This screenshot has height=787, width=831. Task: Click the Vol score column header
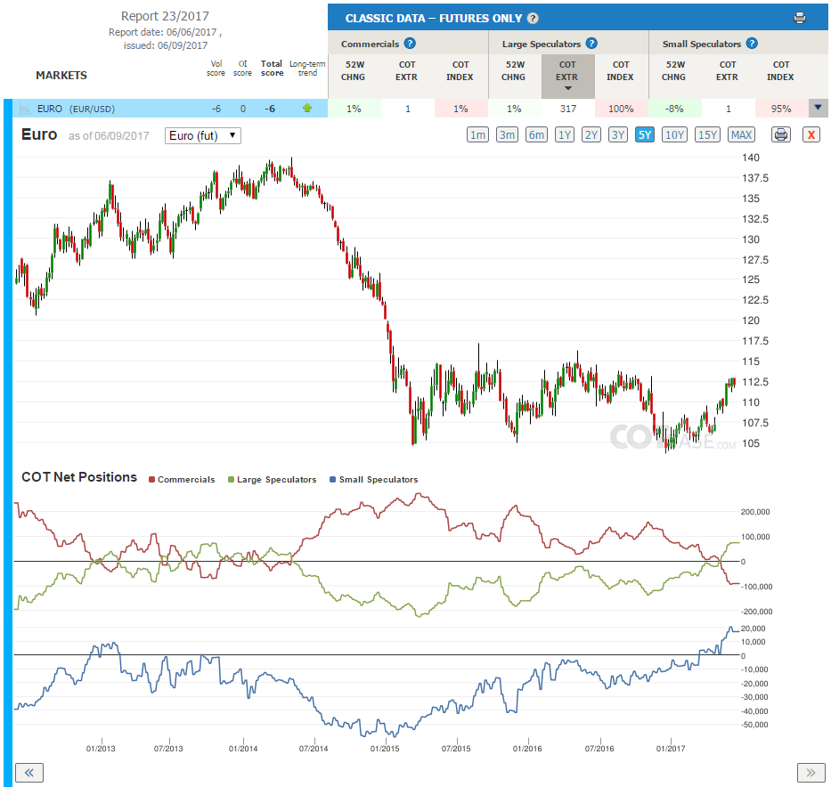coord(216,69)
